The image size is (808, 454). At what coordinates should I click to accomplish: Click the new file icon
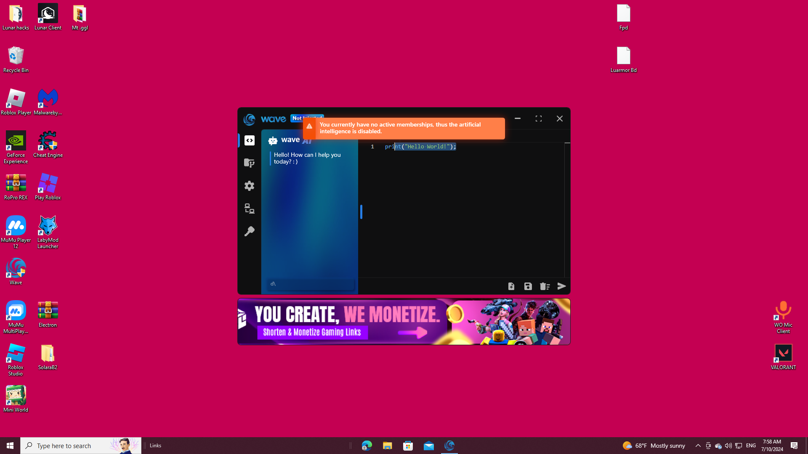point(511,286)
